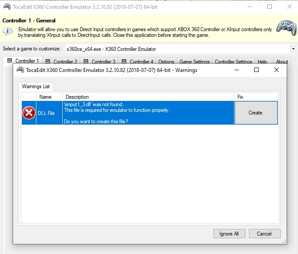Viewport: 298px width, 254px height.
Task: Open the Controller Settings tab
Action: coord(234,62)
